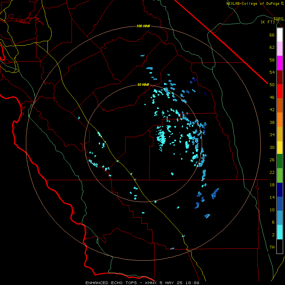Pick the dark orange legend swatch
The image size is (285, 285).
(280, 105)
